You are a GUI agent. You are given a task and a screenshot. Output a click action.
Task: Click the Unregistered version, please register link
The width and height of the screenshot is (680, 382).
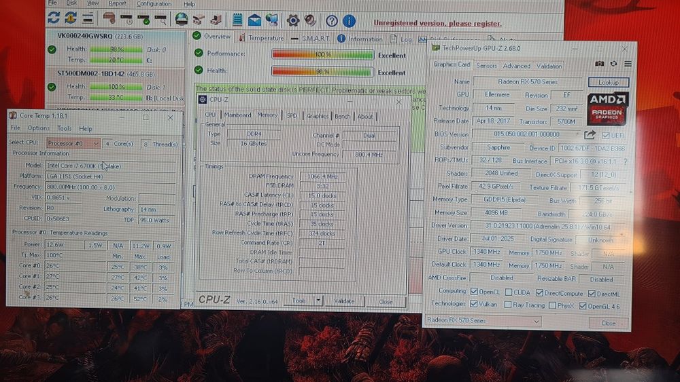pos(437,23)
